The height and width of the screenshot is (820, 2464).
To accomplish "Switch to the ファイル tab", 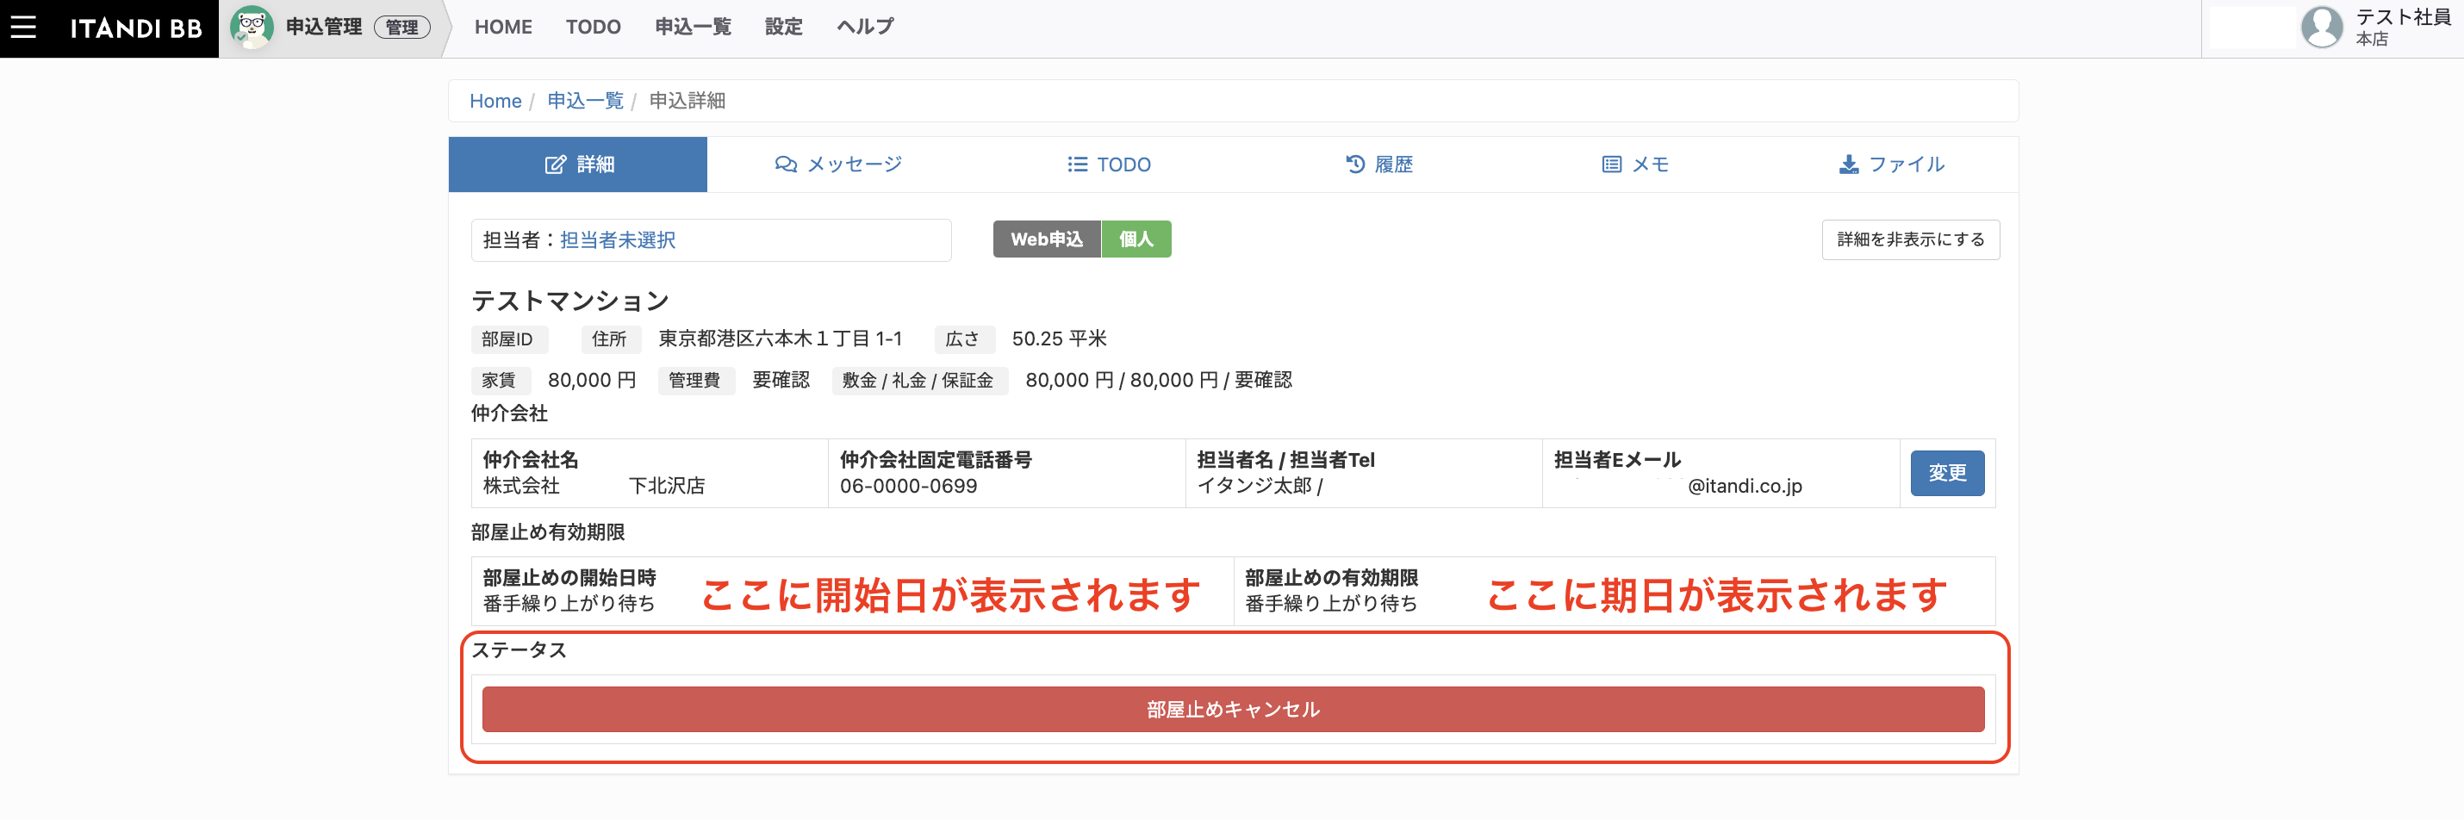I will [x=1890, y=165].
